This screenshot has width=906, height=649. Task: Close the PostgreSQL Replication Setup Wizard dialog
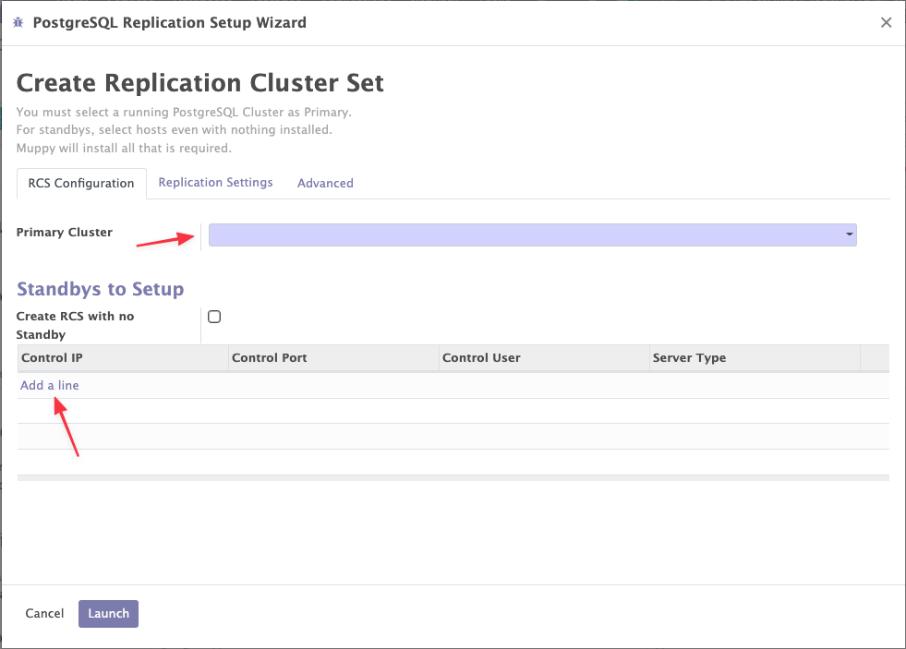[x=886, y=22]
